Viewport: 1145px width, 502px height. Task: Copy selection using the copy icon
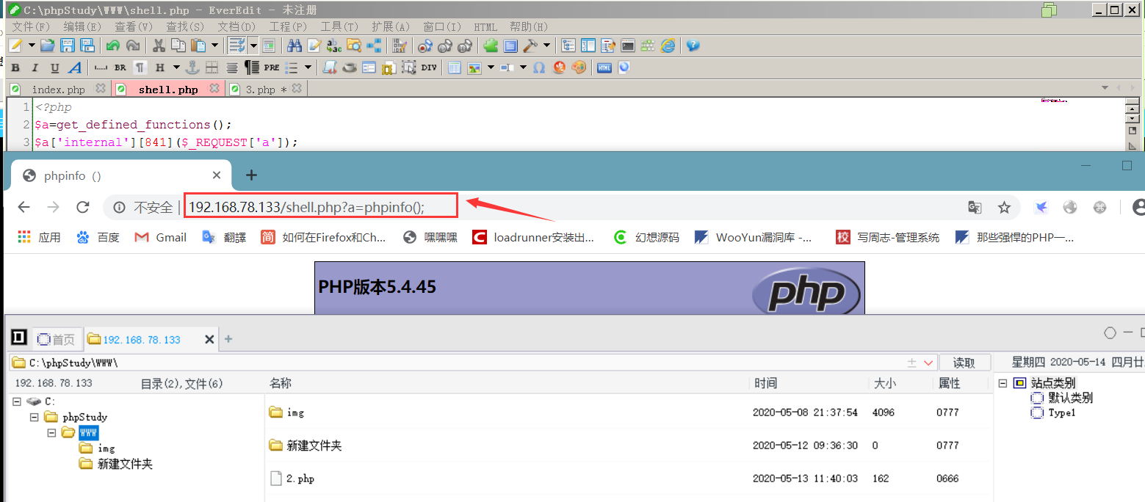(178, 46)
